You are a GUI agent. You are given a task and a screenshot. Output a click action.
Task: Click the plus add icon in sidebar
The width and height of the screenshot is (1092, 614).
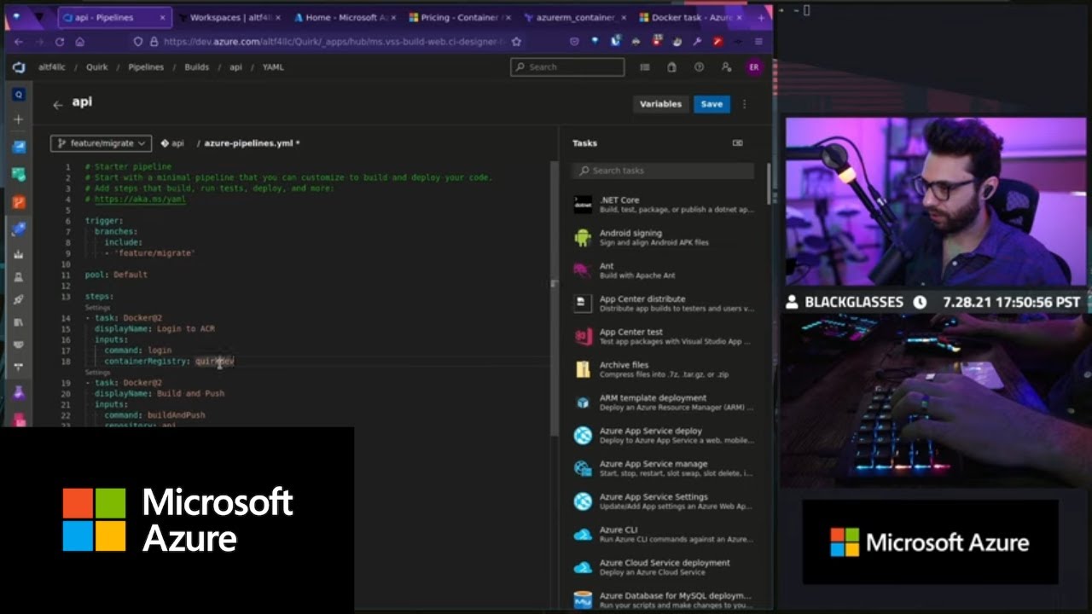[19, 119]
